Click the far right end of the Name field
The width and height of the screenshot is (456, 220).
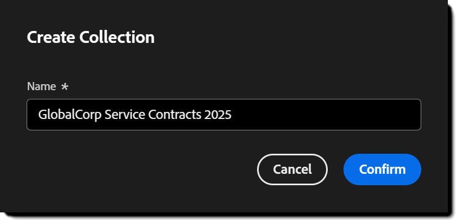coord(414,115)
